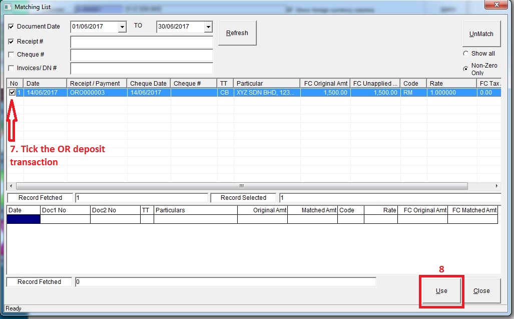Click the UnMatch button
The image size is (514, 319).
481,34
